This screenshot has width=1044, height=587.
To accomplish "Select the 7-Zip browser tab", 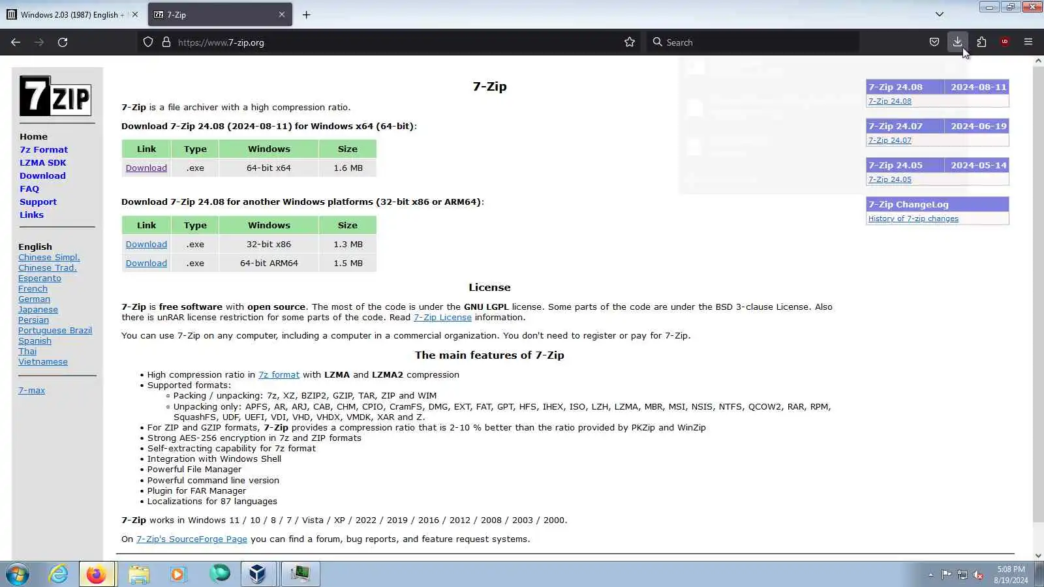I will coord(220,14).
